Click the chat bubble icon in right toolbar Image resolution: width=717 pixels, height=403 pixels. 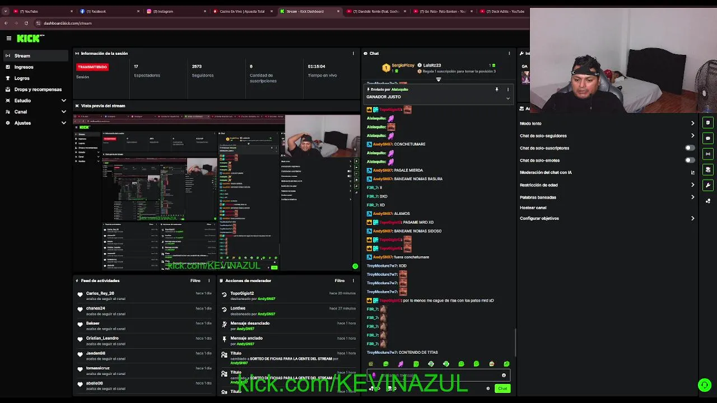tap(708, 138)
